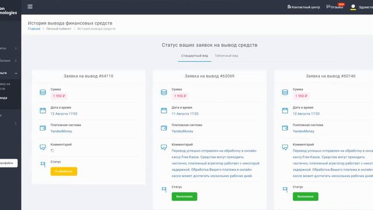Go to Главная breadcrumb
The height and width of the screenshot is (210, 373).
[34, 29]
